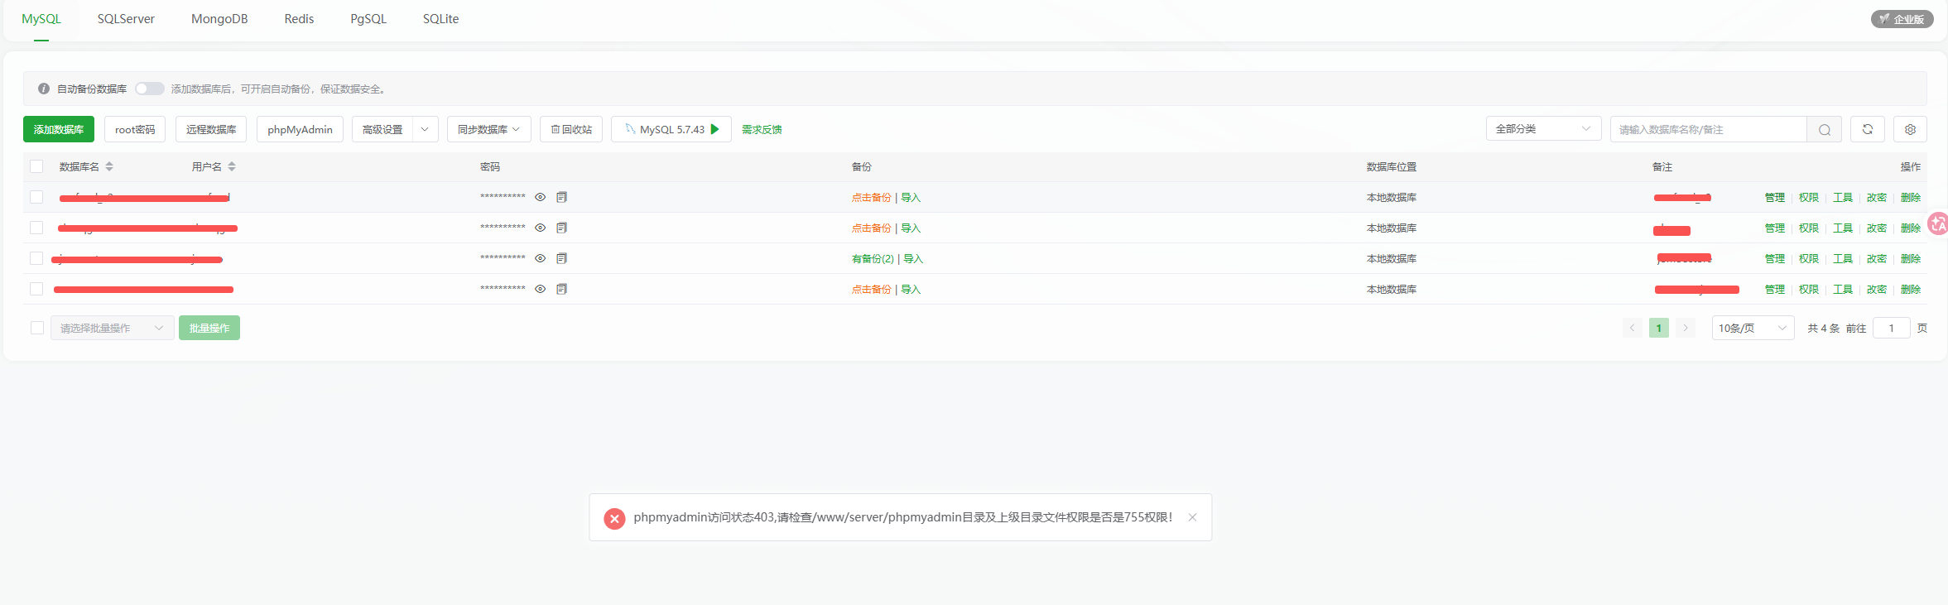Screen dimensions: 1948x605
Task: Show password for the first database row
Action: point(540,197)
